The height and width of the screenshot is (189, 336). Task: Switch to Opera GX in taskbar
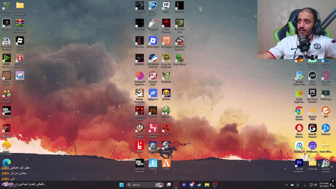coord(176,185)
